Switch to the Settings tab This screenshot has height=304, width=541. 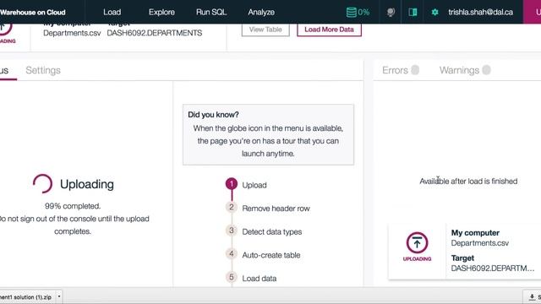pos(43,70)
